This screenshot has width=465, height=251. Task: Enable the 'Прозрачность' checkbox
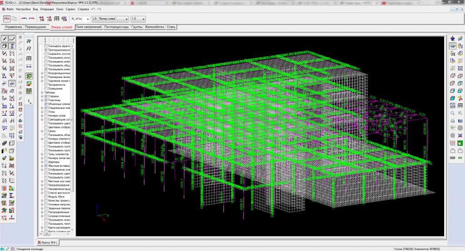[46, 84]
